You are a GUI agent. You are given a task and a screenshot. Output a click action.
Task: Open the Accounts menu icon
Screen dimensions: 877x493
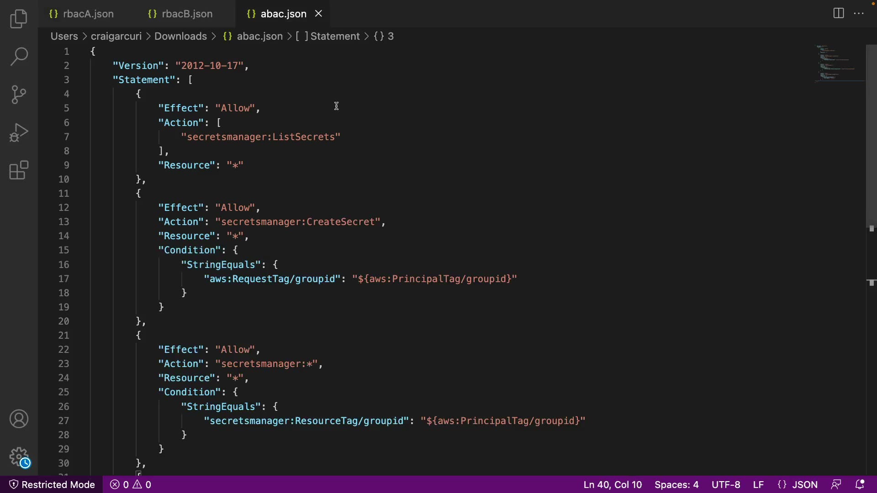[x=19, y=419]
